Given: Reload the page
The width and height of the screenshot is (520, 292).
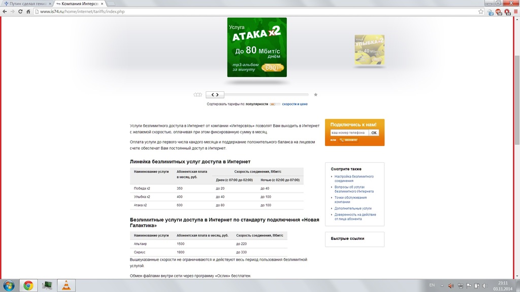Looking at the screenshot, I should pyautogui.click(x=20, y=12).
